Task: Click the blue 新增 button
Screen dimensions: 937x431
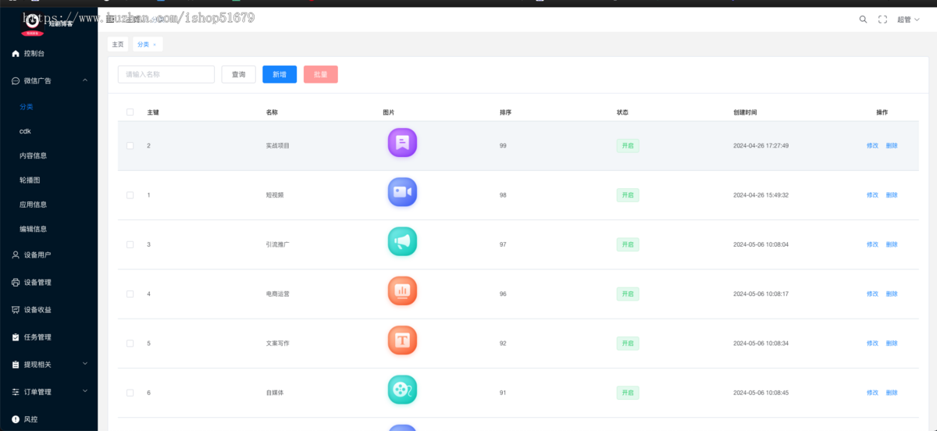Action: click(x=280, y=74)
